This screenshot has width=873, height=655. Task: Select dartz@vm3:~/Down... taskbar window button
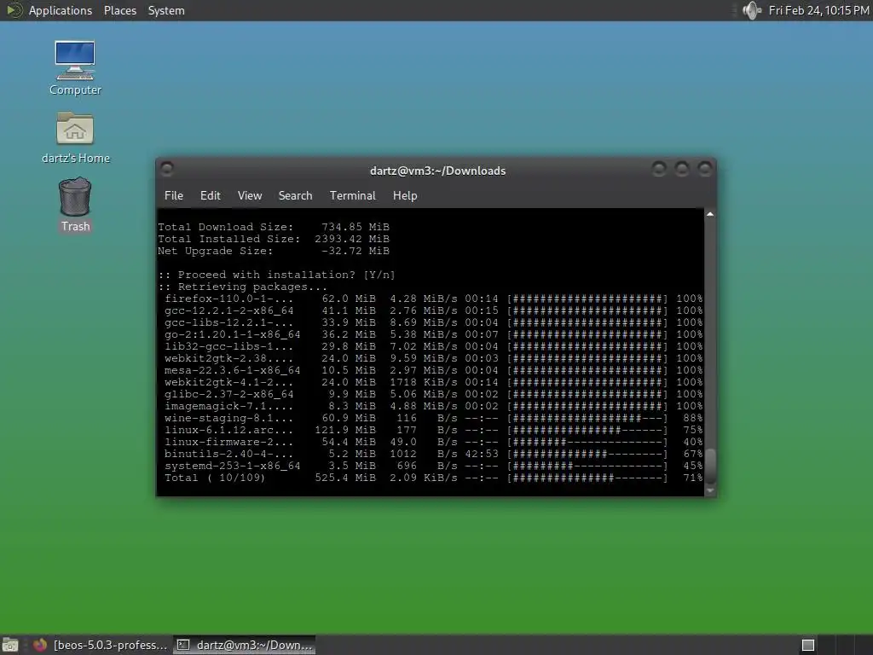click(245, 645)
